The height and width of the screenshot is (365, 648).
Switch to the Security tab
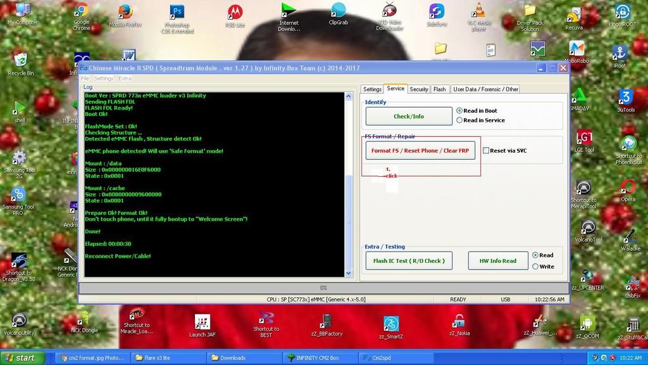418,89
